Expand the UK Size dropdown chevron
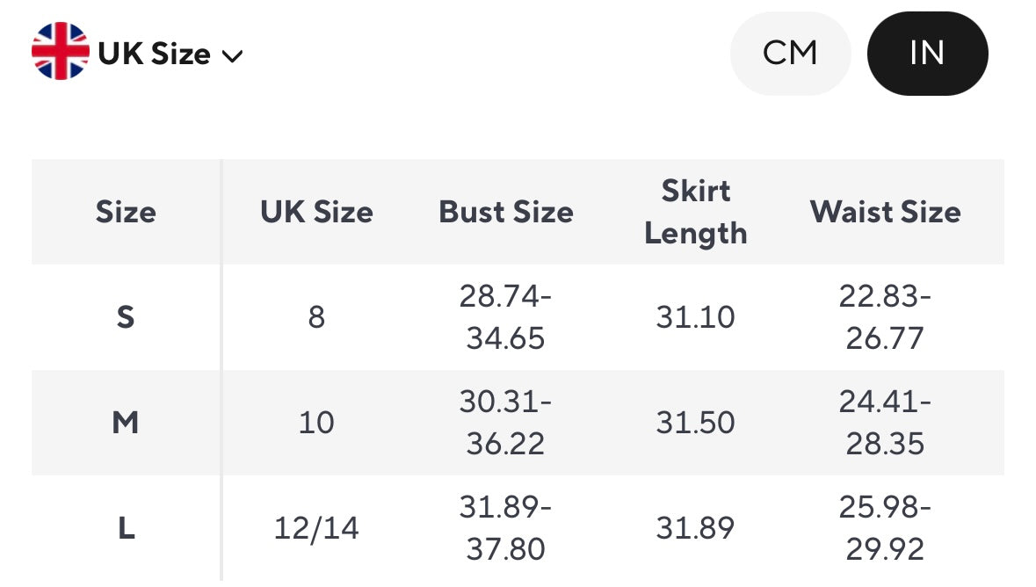1036x587 pixels. (x=232, y=56)
